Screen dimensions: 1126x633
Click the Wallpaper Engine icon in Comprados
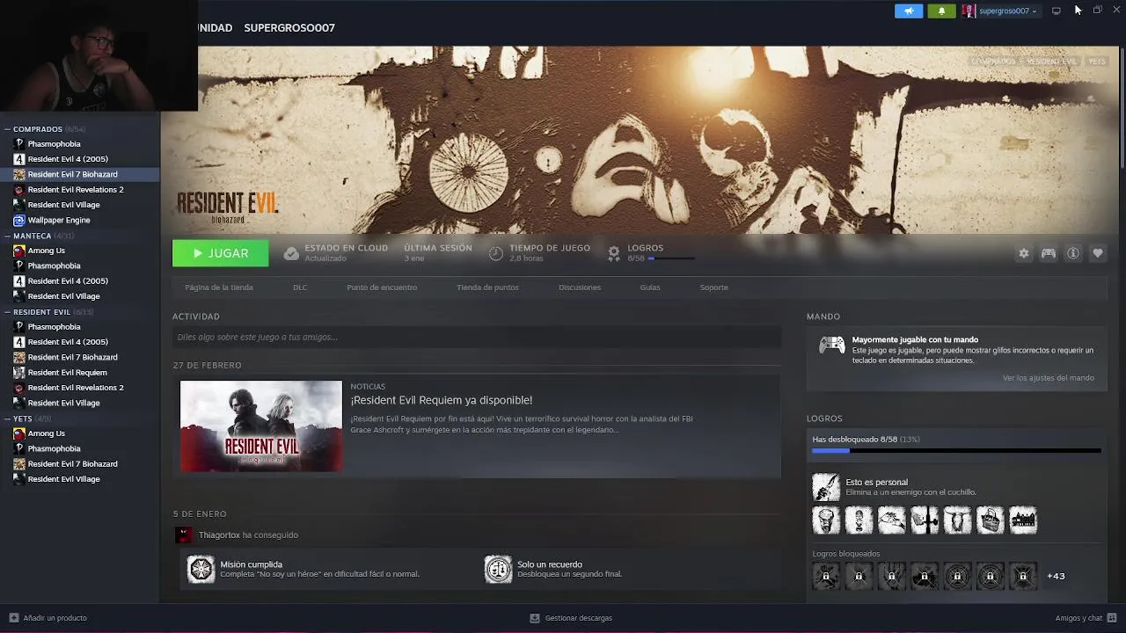click(x=18, y=220)
